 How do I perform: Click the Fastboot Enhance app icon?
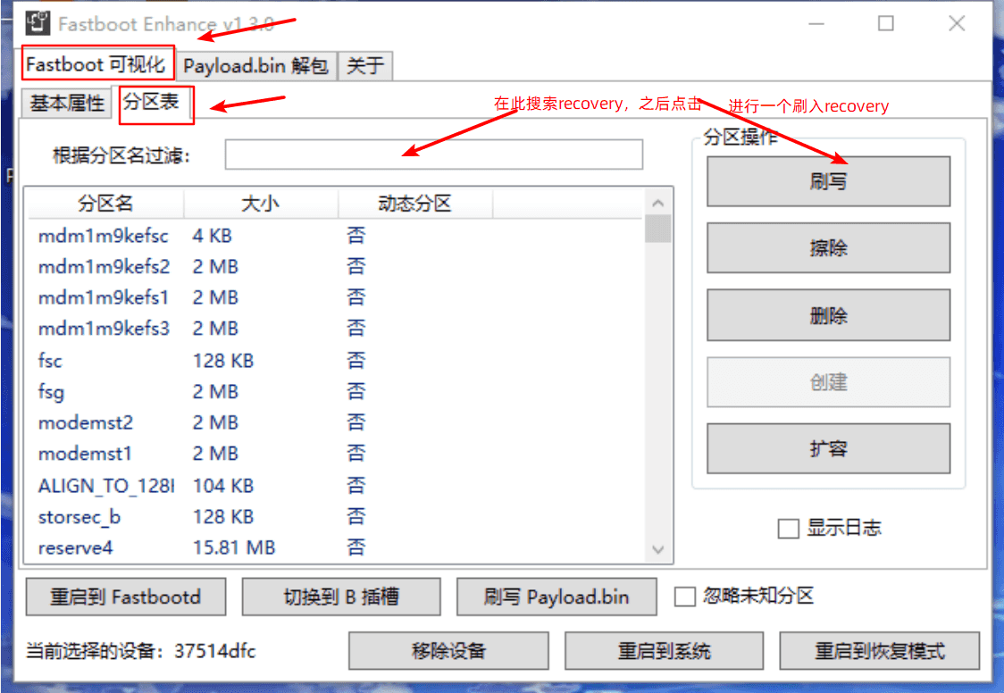[36, 24]
